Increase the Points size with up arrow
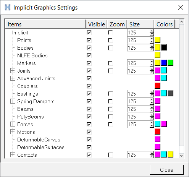 point(152,39)
